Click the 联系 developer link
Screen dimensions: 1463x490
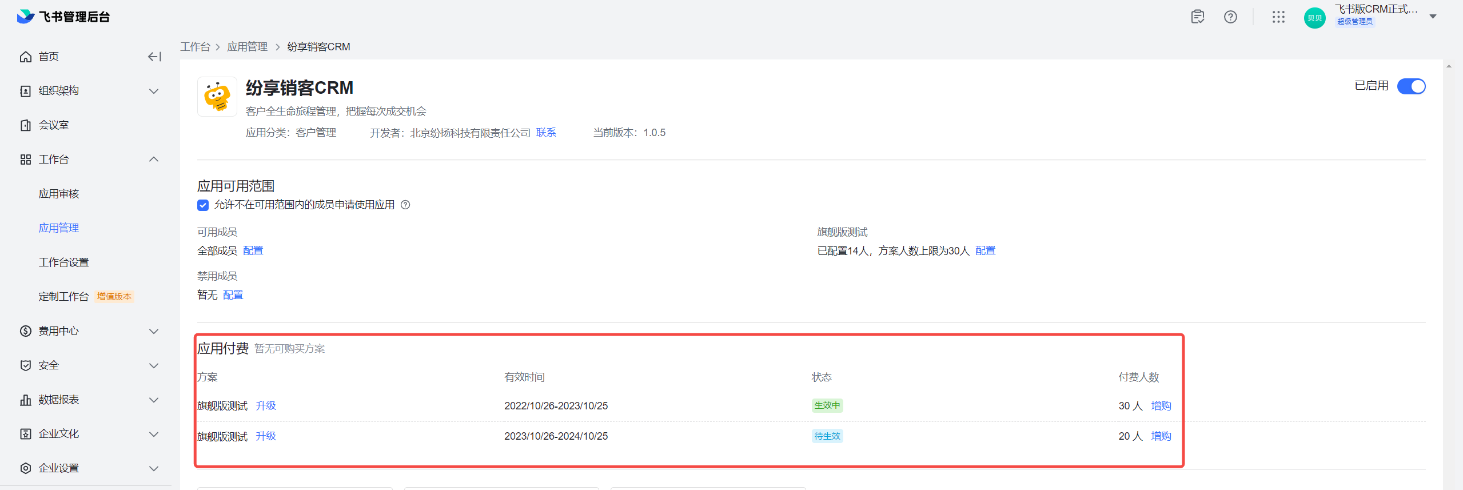coord(546,133)
